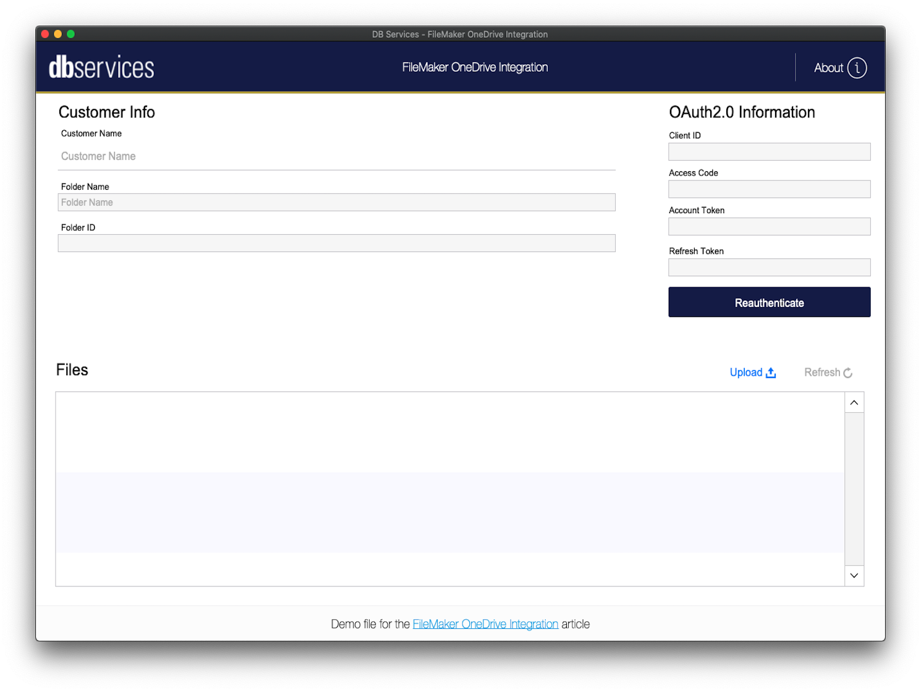921x692 pixels.
Task: Select the Folder ID field
Action: point(337,243)
